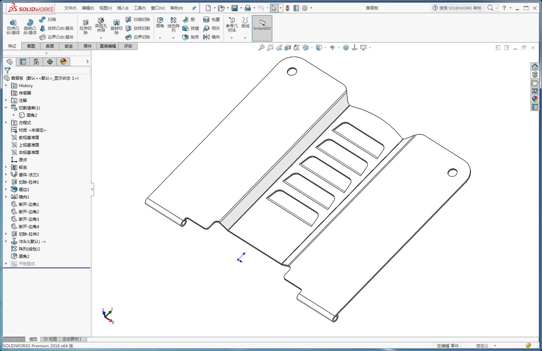Expand the 基体-法兰1 feature node
The image size is (542, 351).
tap(6, 175)
